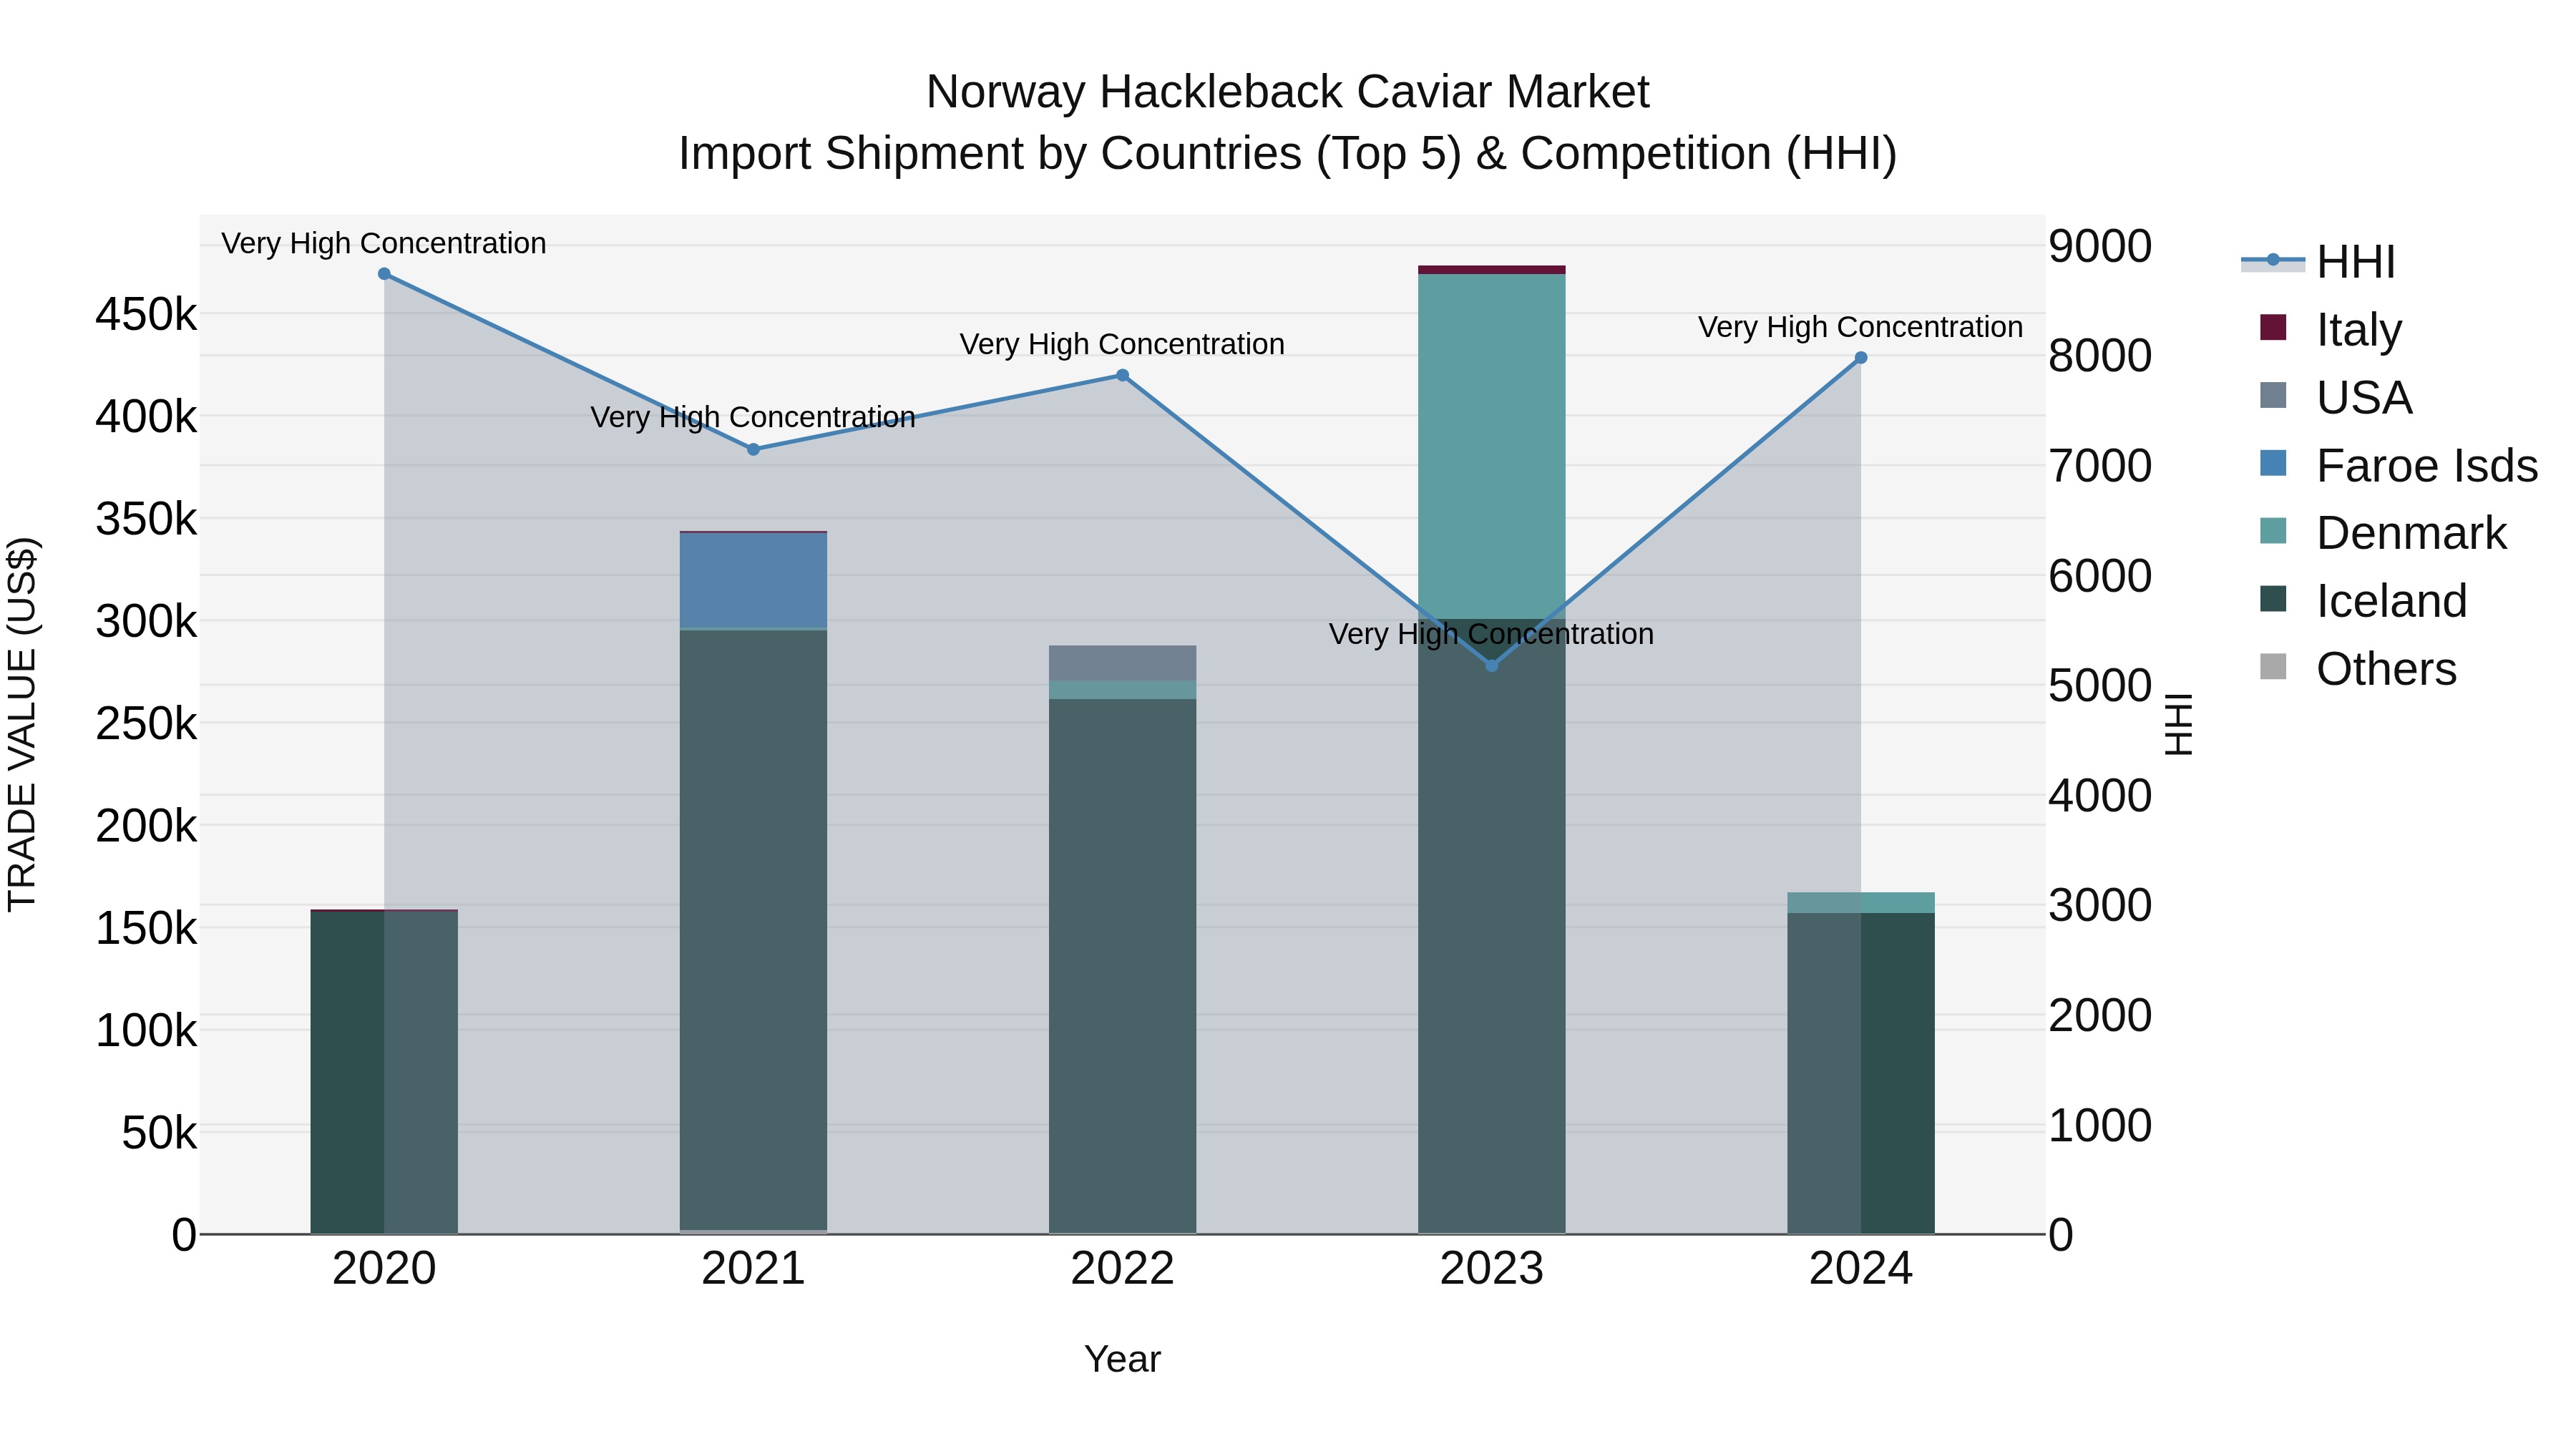Toggle the Iceland legend entry
This screenshot has width=2576, height=1449.
2363,601
